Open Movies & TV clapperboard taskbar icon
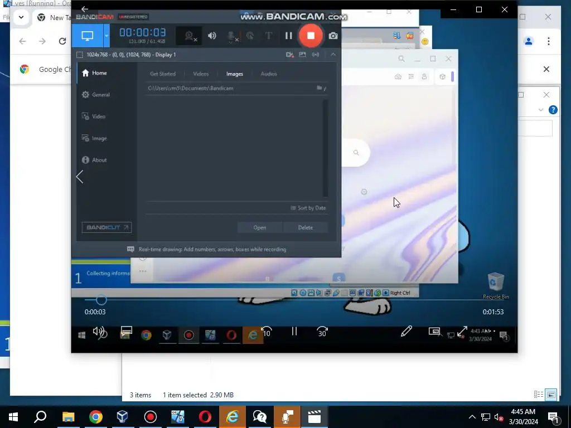The height and width of the screenshot is (428, 571). [314, 417]
